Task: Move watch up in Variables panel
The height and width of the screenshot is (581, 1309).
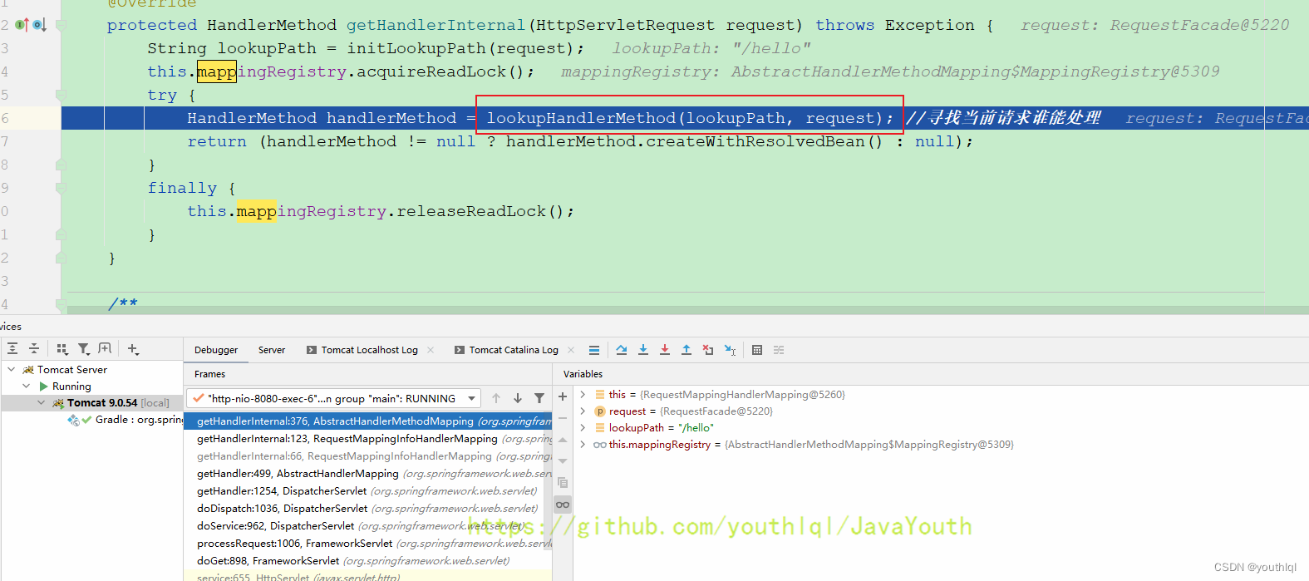Action: click(563, 440)
